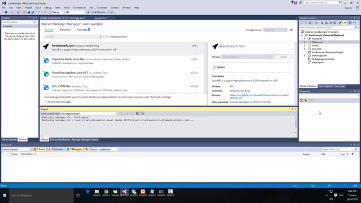This screenshot has height=203, width=361.
Task: Open the Build menu
Action: tap(38, 7)
